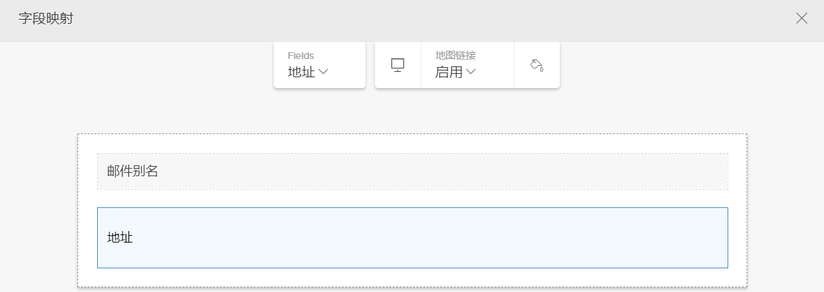Click the 字段映射 dialog title
Image resolution: width=824 pixels, height=292 pixels.
46,18
